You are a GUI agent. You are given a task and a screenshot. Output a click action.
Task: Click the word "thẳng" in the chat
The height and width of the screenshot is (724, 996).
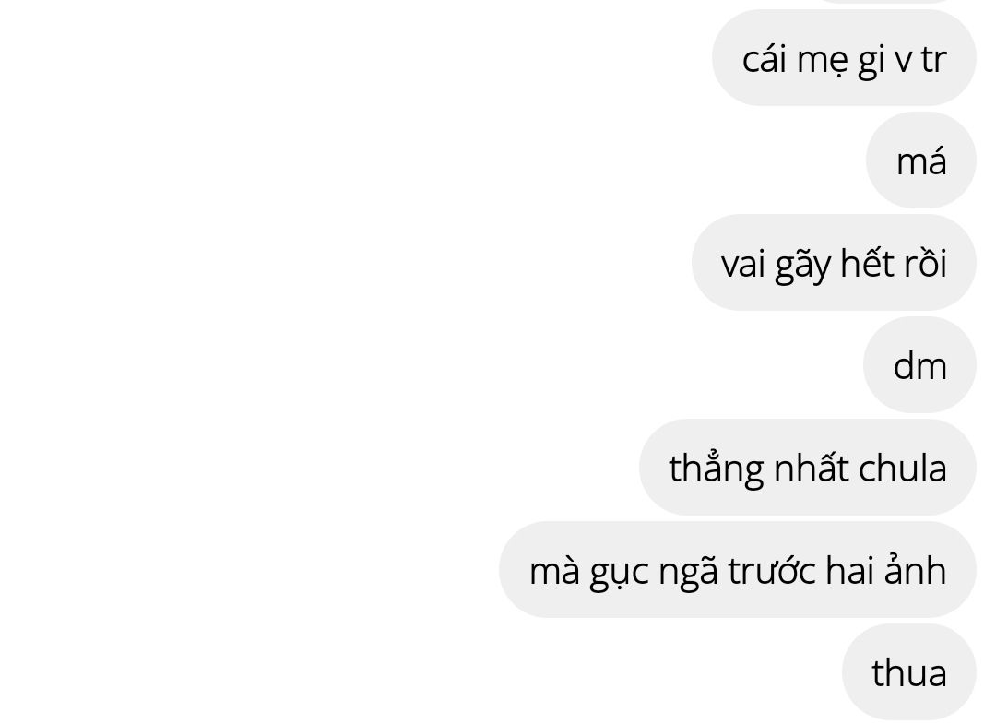pos(716,469)
